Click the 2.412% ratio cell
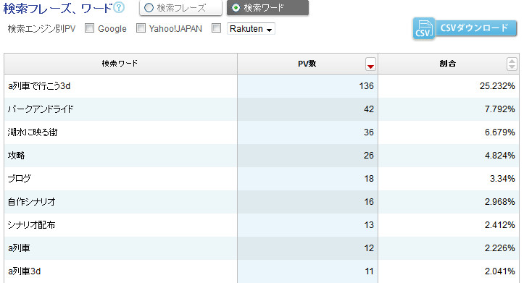 point(449,225)
